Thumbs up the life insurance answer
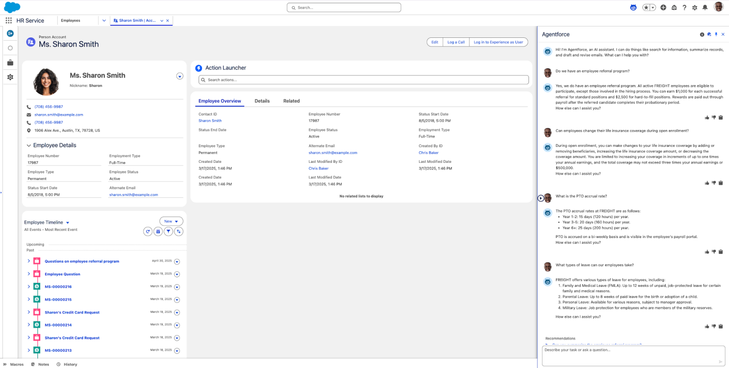 point(707,183)
